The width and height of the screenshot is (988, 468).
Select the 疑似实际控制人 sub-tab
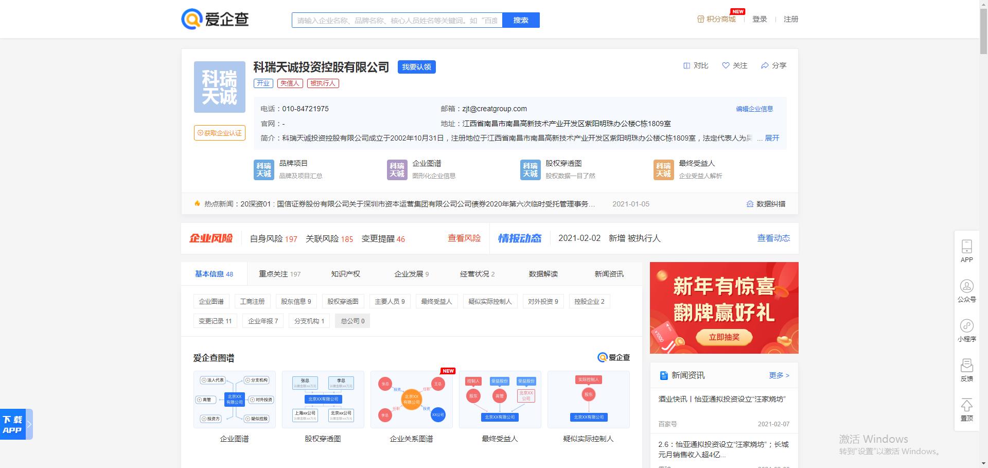tap(490, 301)
